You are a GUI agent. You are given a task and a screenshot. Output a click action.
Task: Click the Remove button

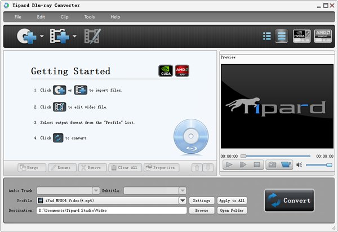tap(92, 168)
